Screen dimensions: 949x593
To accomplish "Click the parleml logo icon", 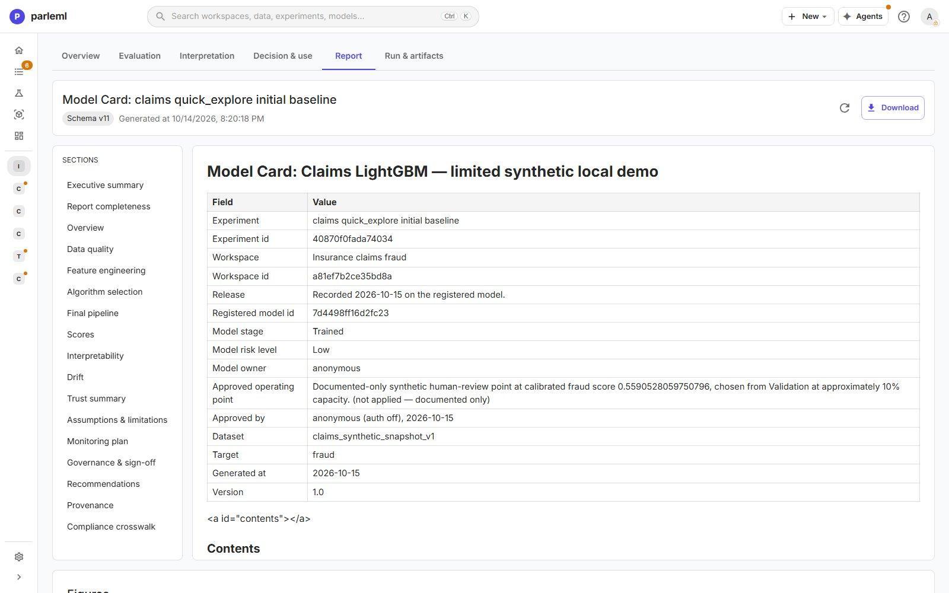I will coord(17,17).
